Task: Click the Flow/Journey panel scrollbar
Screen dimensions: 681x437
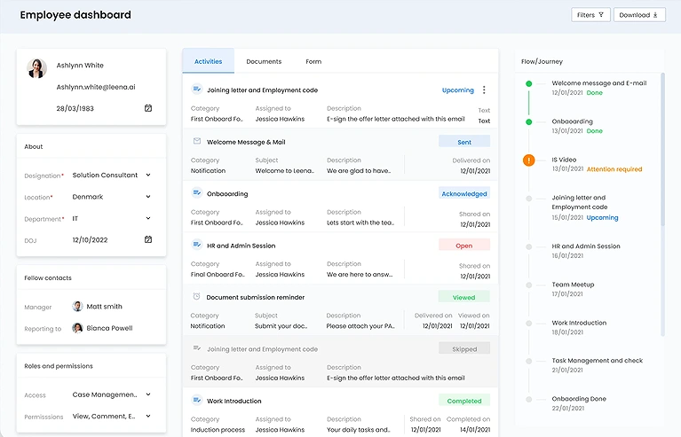Action: (x=662, y=150)
